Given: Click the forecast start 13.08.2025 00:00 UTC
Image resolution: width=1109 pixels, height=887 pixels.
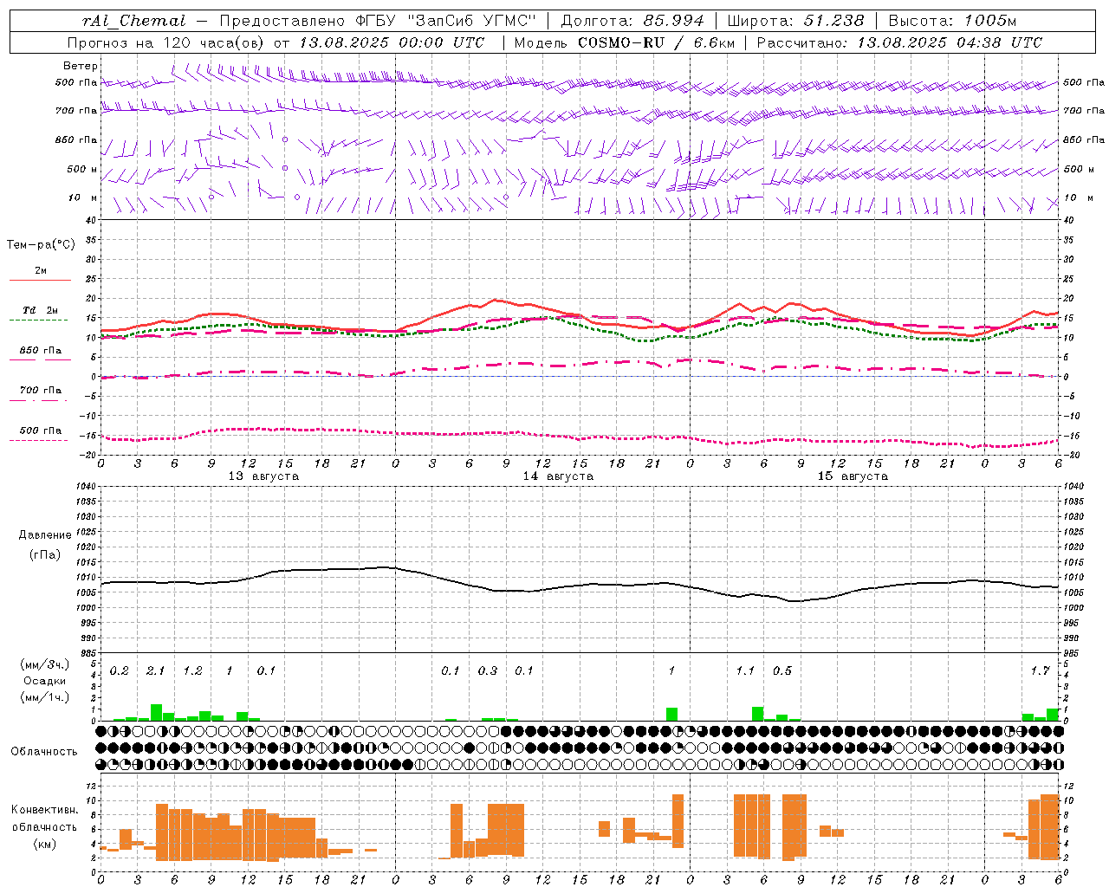Looking at the screenshot, I should click(x=392, y=42).
